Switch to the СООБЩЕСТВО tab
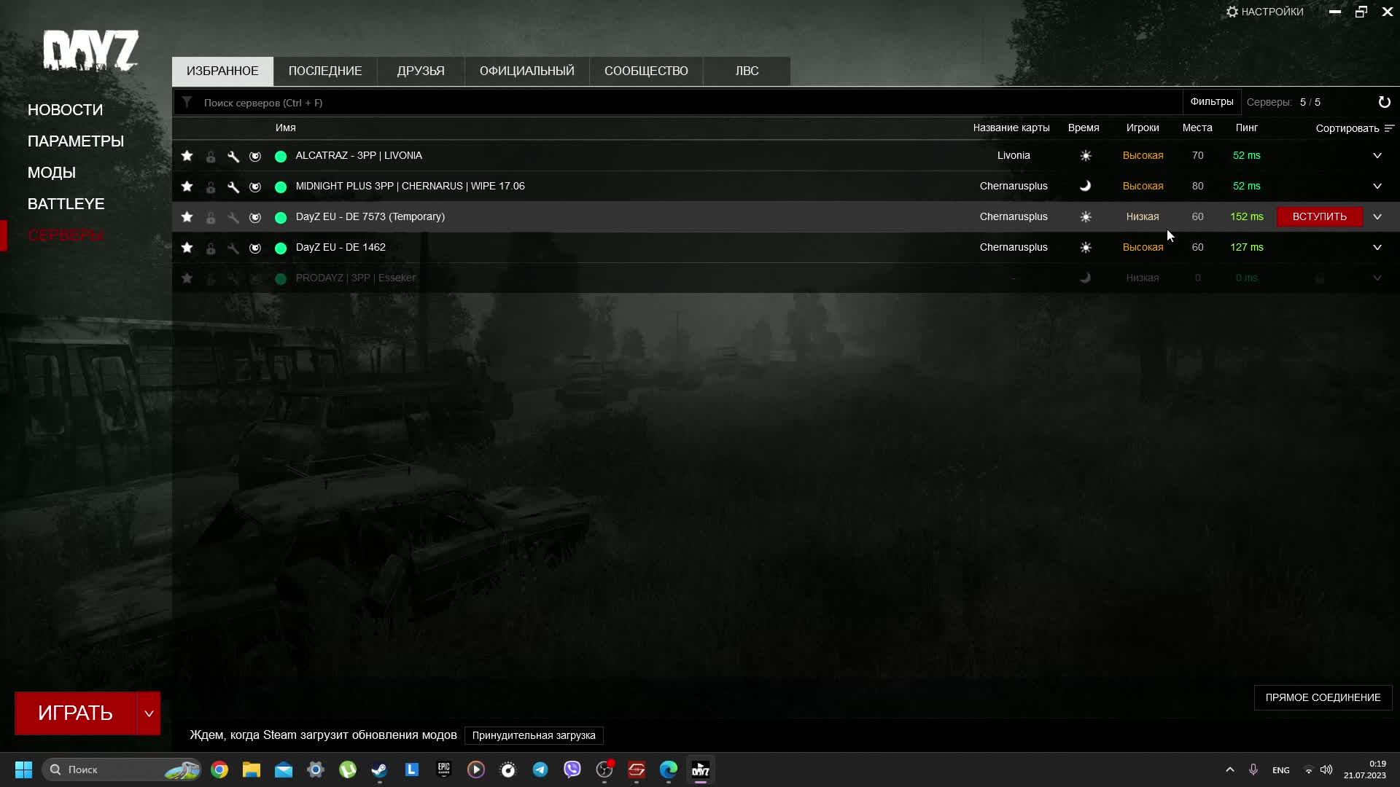This screenshot has width=1400, height=787. tap(646, 71)
